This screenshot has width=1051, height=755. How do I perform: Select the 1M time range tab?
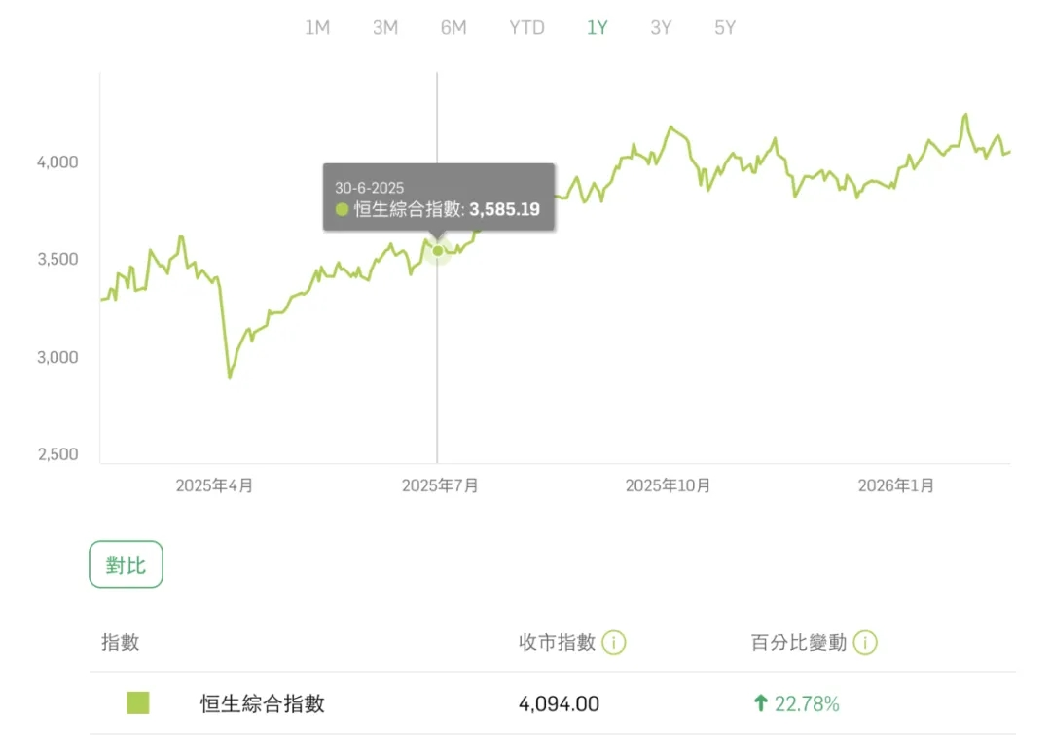317,28
